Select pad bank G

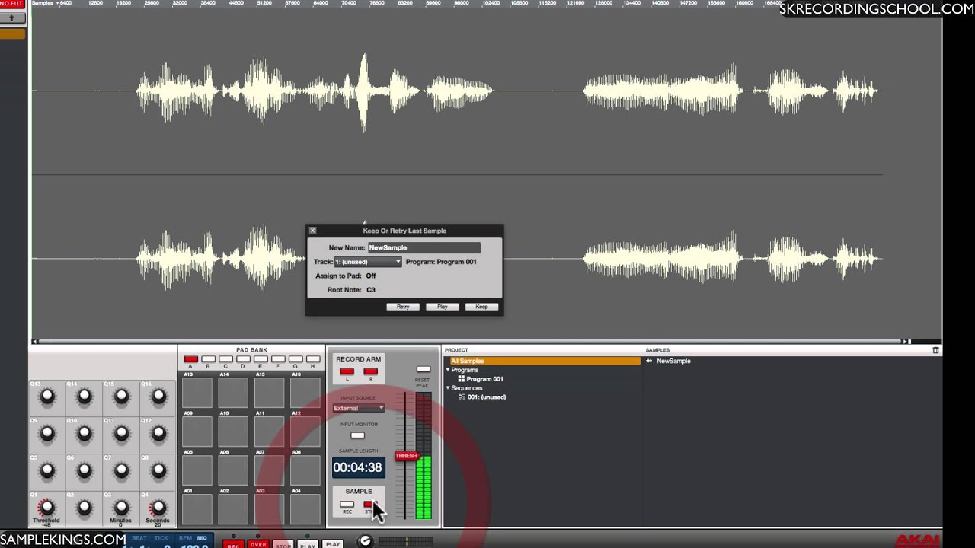coord(296,359)
